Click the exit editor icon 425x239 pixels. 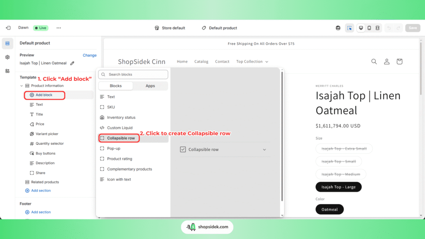click(x=8, y=28)
